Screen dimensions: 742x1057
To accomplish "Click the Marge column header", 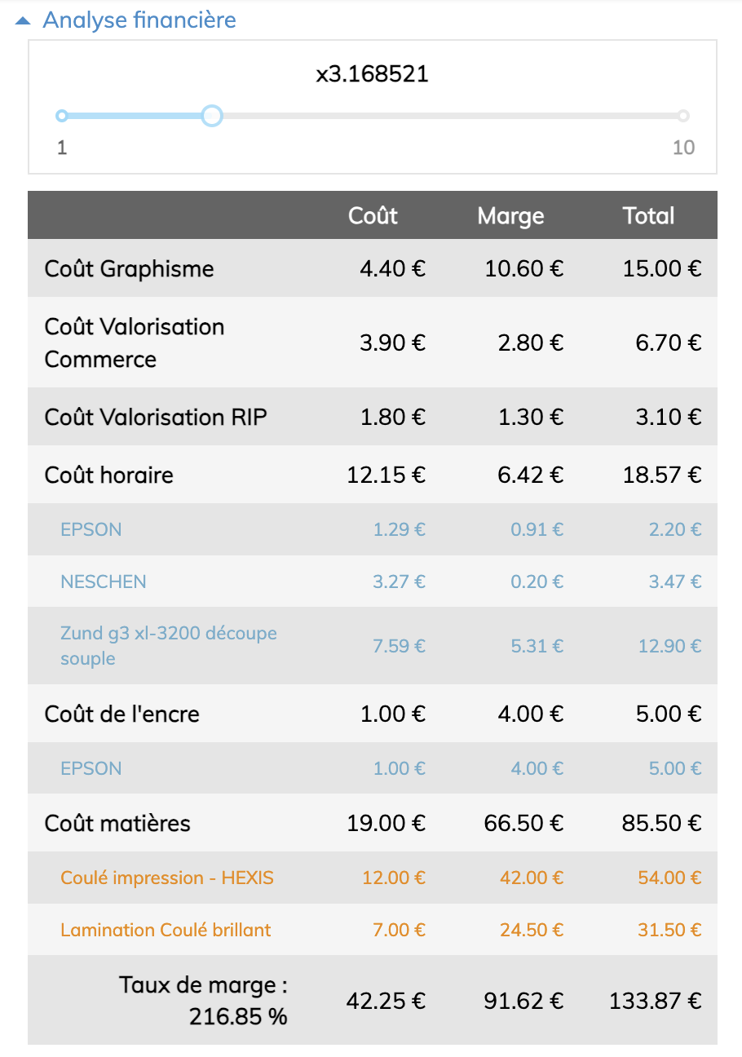I will 510,215.
